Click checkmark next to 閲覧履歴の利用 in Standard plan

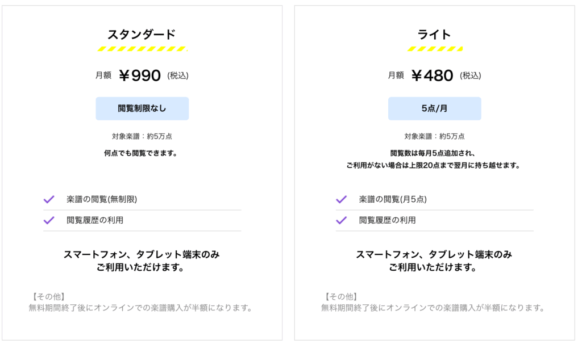49,220
